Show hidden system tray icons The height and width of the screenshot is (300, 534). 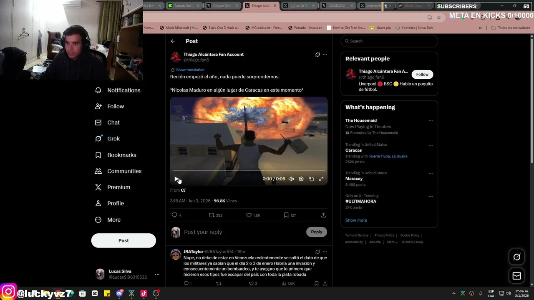(x=454, y=293)
